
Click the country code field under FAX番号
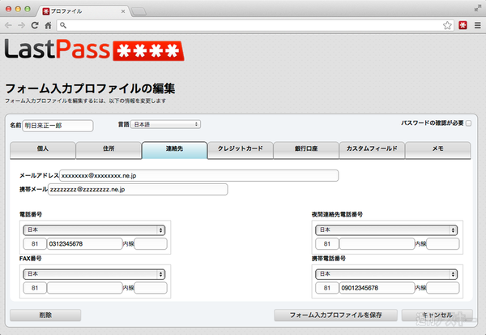pos(35,288)
